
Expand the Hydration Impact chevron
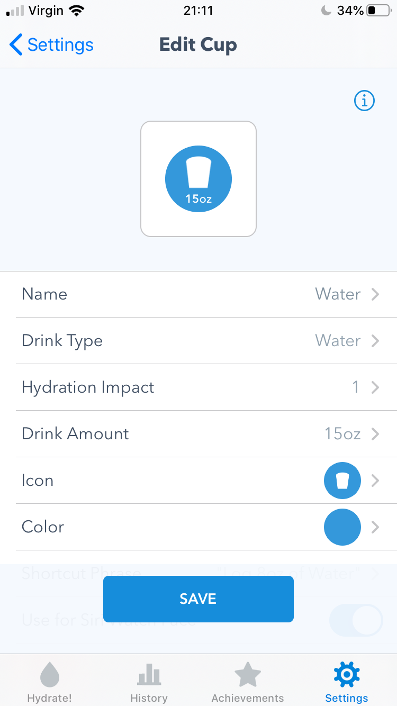375,387
